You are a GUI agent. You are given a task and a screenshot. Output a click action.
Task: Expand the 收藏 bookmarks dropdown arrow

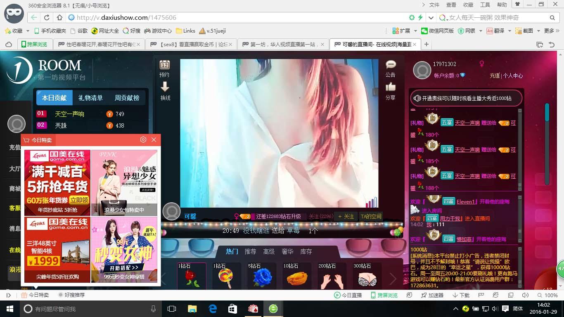pyautogui.click(x=28, y=31)
